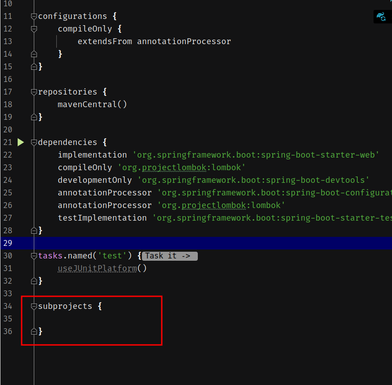Click the spring-boot-starter-web dependency string
The width and height of the screenshot is (392, 385).
click(255, 155)
